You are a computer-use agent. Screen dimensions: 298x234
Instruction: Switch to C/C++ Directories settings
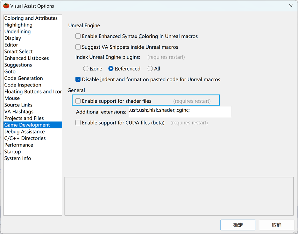pos(25,138)
